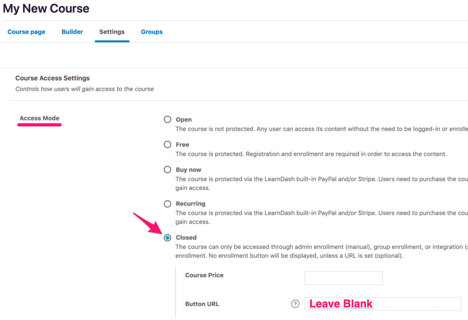Open the Course page tab
The image size is (468, 320).
(27, 32)
